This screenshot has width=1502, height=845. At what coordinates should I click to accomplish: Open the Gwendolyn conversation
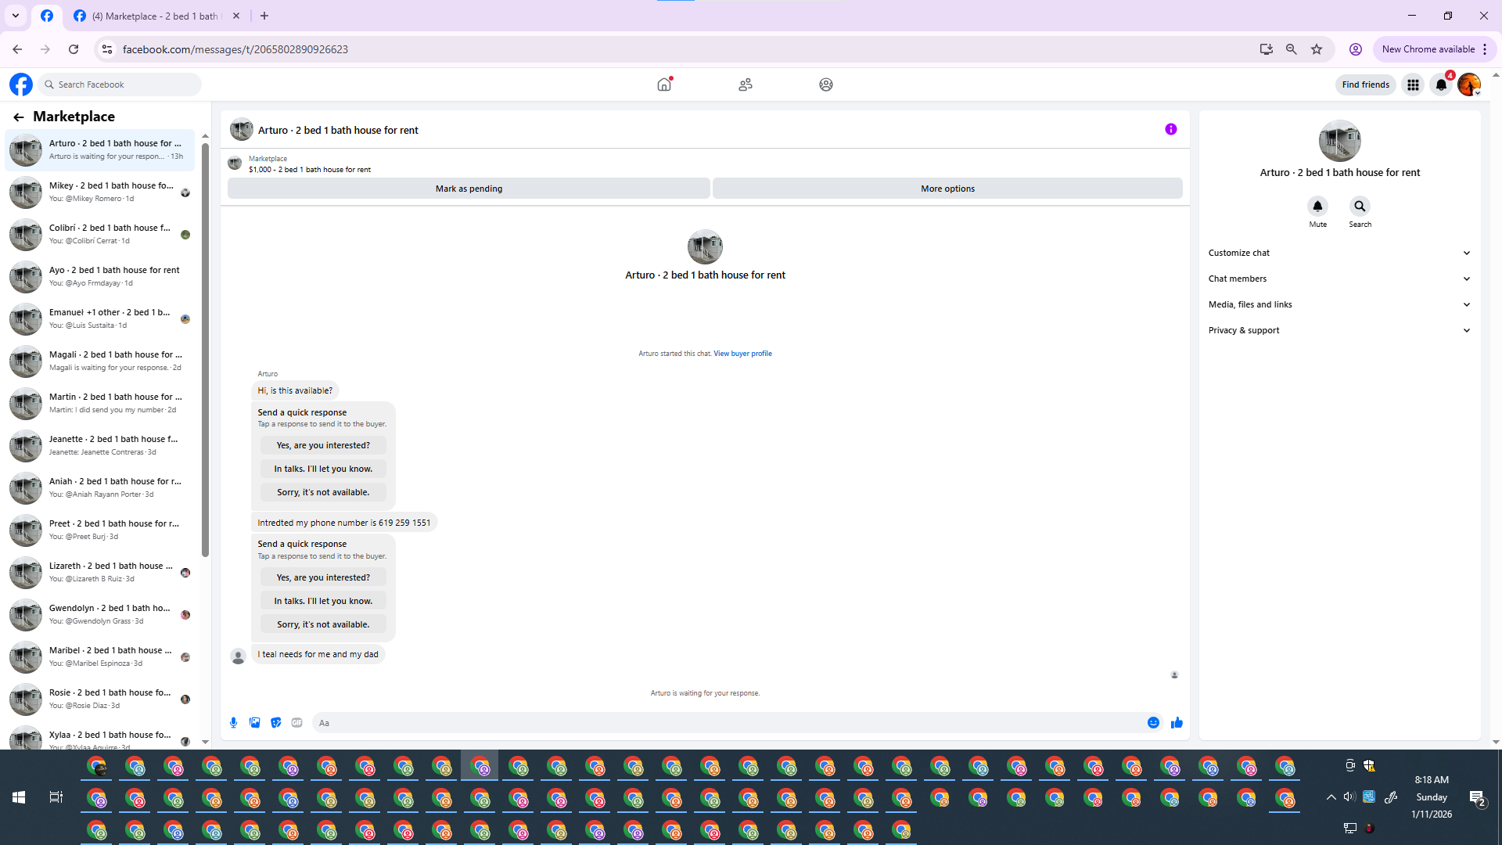pyautogui.click(x=100, y=614)
